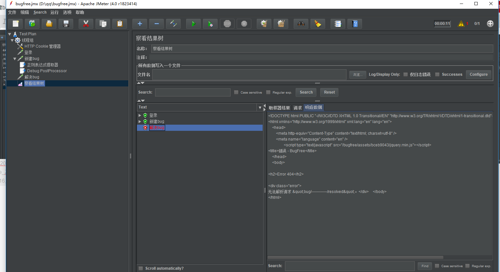Open the 选项 menu
This screenshot has height=272, width=500.
point(67,12)
